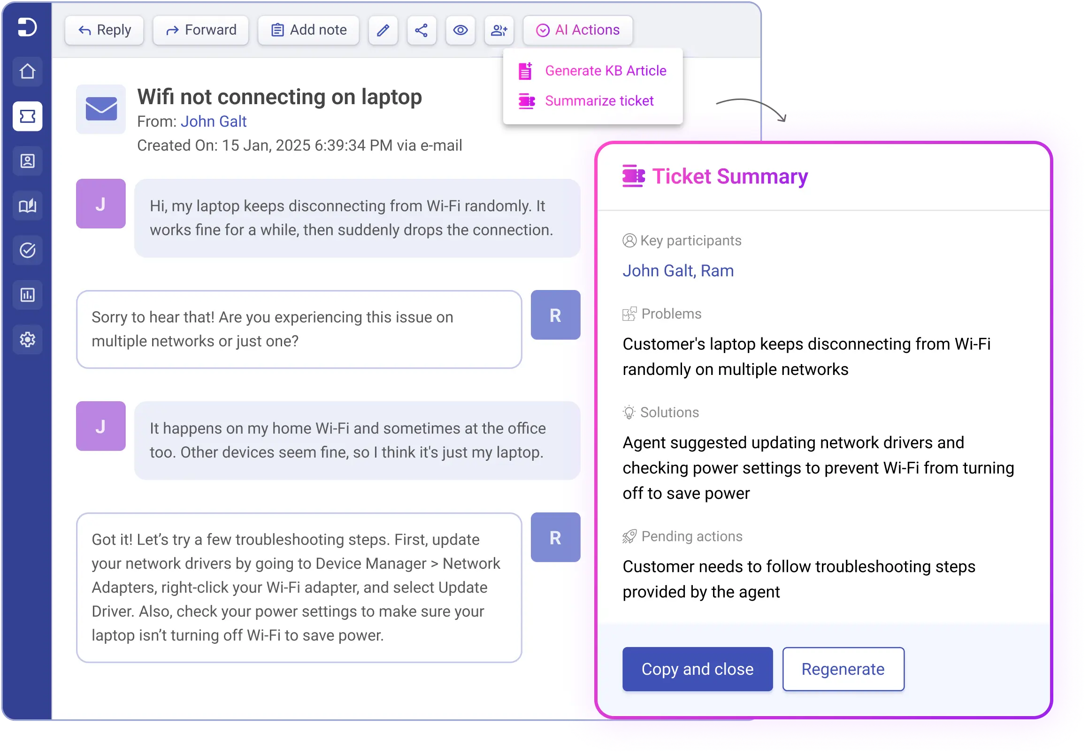The image size is (1089, 755).
Task: Click the Copy and close button
Action: pyautogui.click(x=697, y=669)
